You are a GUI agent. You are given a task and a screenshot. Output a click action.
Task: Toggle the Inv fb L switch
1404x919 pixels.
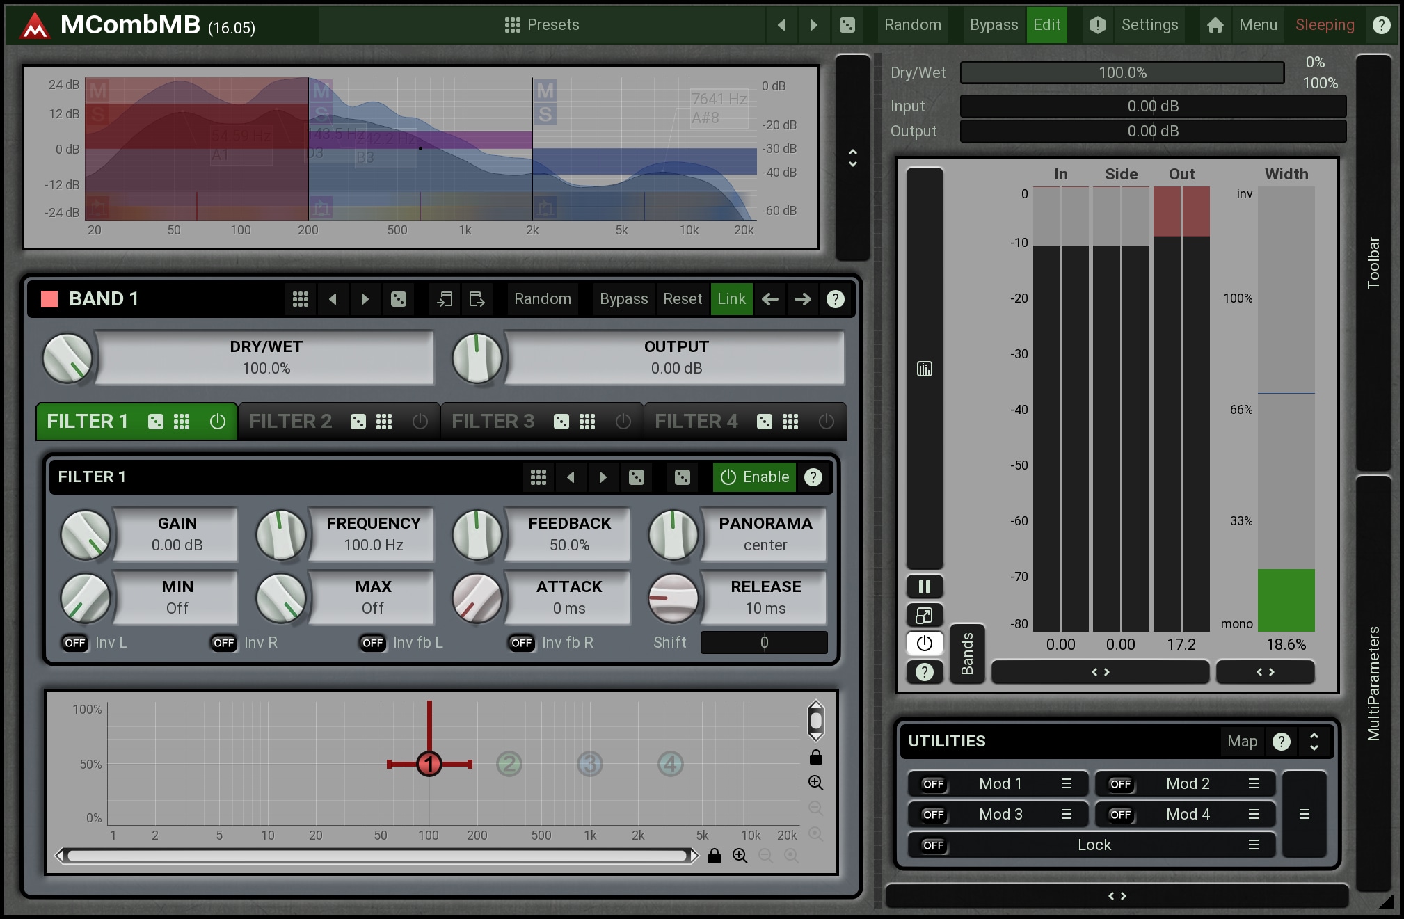tap(373, 643)
